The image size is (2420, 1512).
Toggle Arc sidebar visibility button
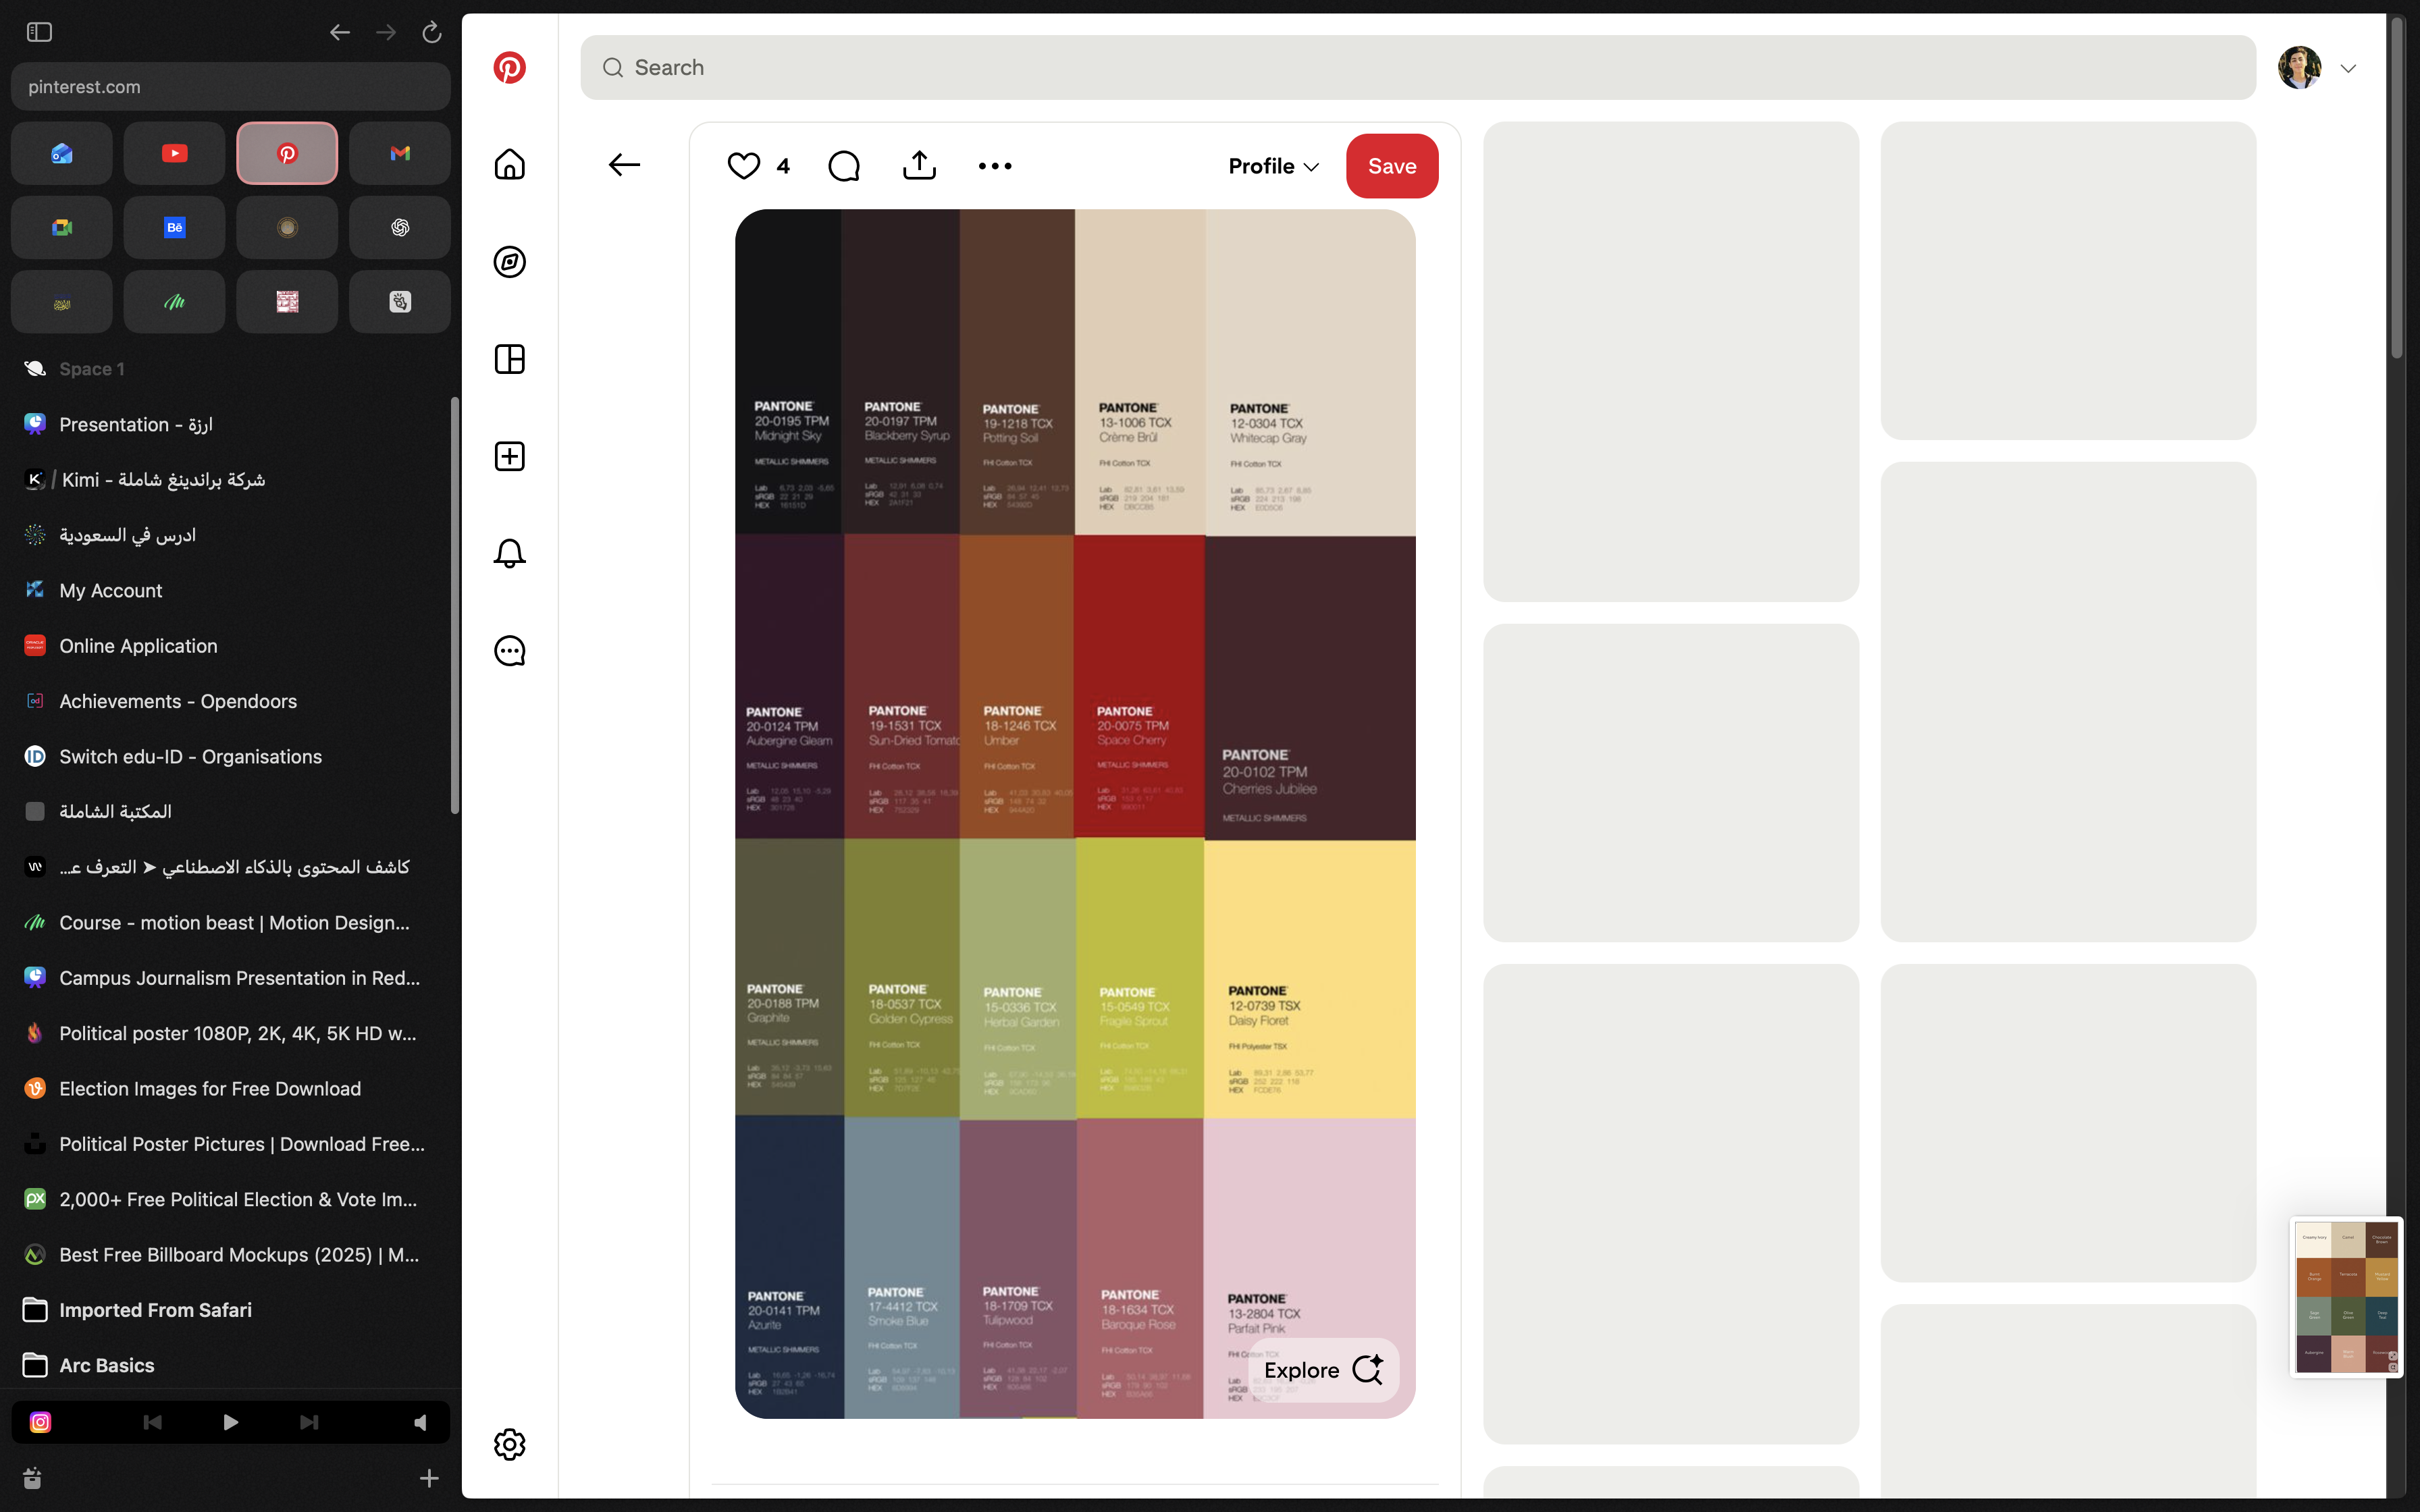tap(39, 32)
